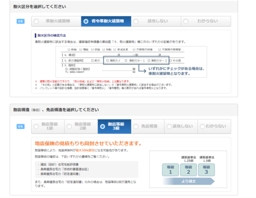This screenshot has width=256, height=198.
Task: Click the 等級 1 box in the grade chart
Action: pos(170,170)
